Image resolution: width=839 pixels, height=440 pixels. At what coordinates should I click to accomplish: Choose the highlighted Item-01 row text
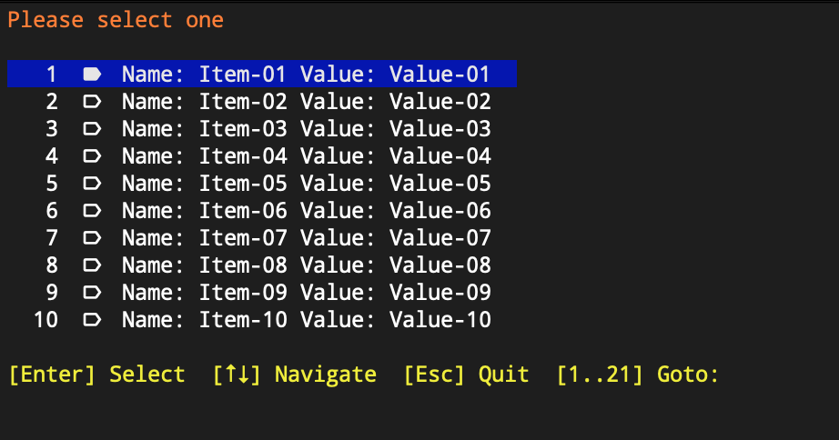point(306,74)
